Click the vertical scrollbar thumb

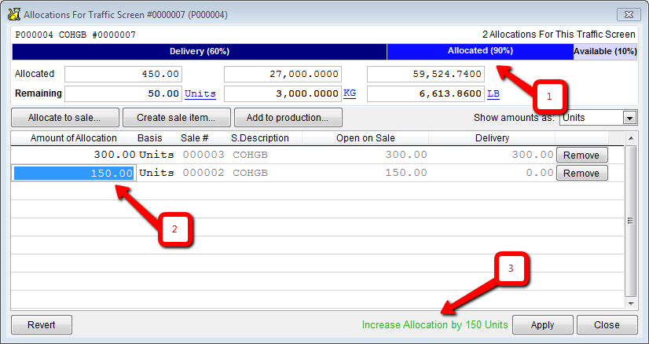[x=630, y=221]
